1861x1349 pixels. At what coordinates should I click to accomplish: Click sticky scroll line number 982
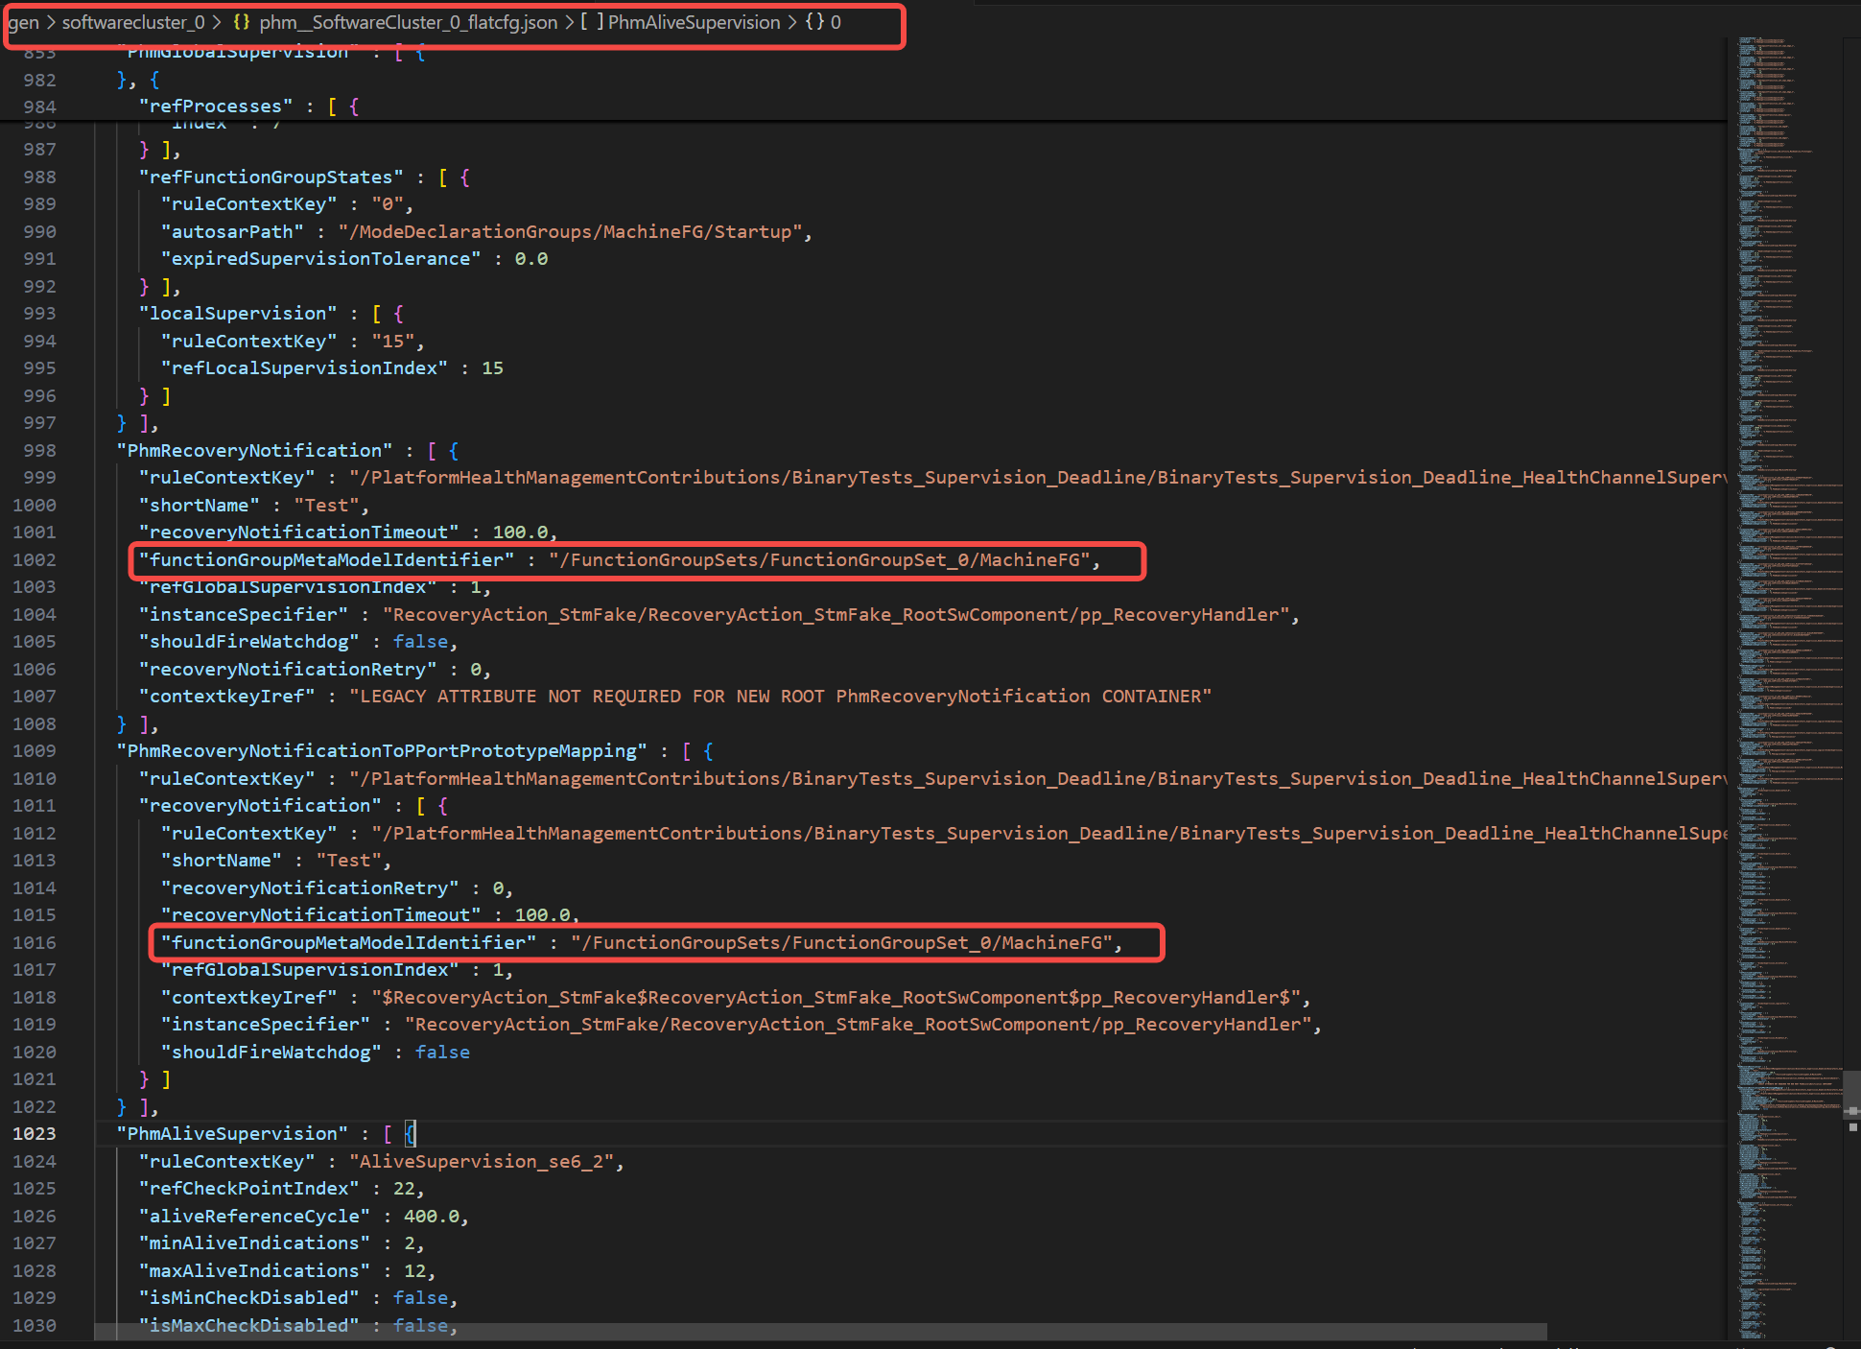click(x=39, y=80)
